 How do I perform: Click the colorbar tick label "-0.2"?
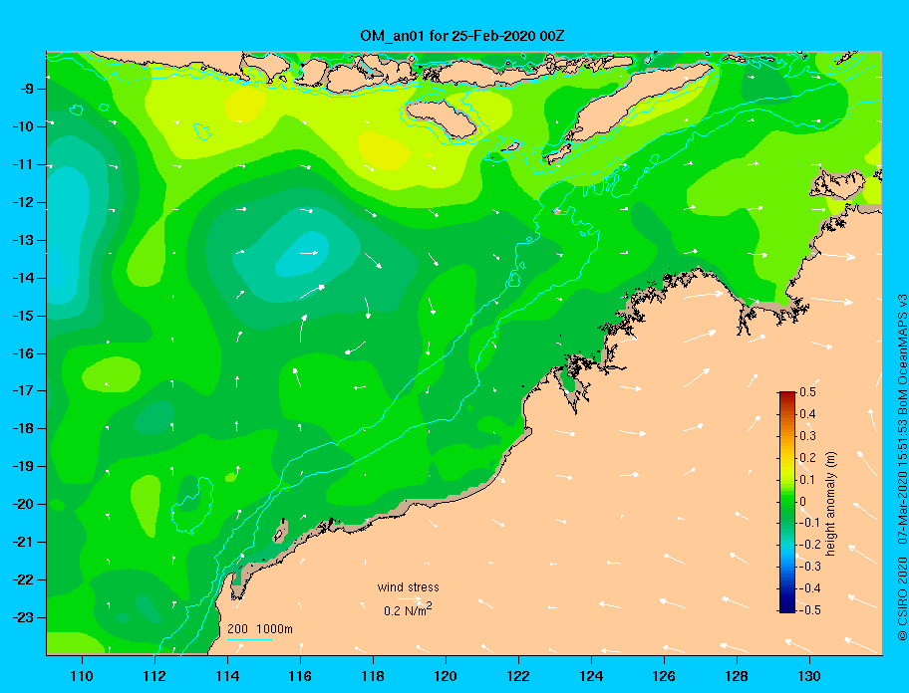click(810, 545)
